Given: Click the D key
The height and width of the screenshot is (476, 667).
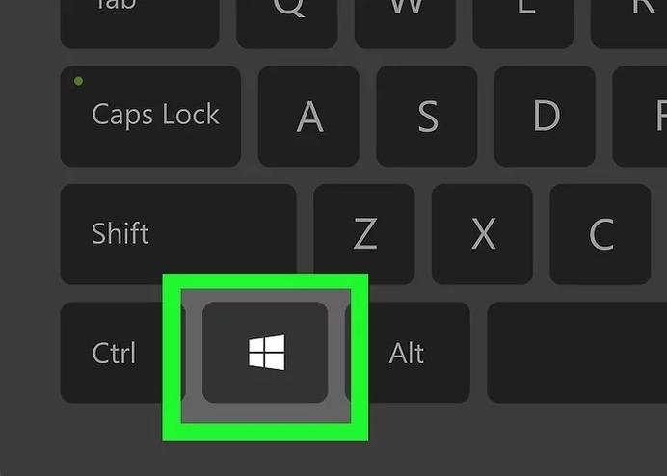Looking at the screenshot, I should click(545, 117).
